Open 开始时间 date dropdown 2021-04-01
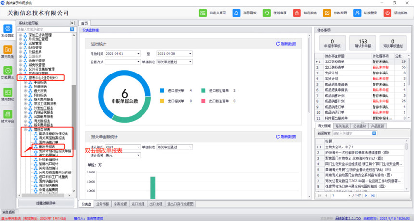Image resolution: width=414 pixels, height=221 pixels. (x=138, y=54)
